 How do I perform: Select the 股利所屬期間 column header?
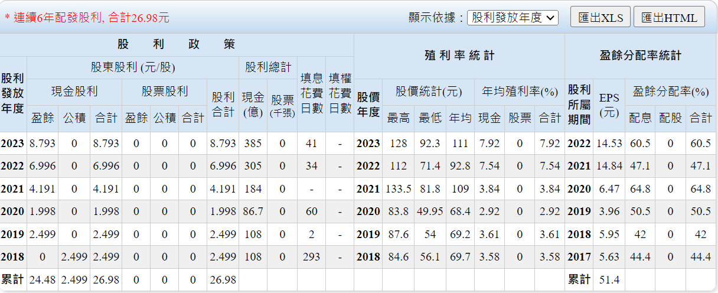(579, 105)
